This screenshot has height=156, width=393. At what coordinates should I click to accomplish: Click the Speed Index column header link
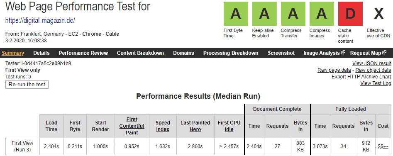(x=163, y=126)
